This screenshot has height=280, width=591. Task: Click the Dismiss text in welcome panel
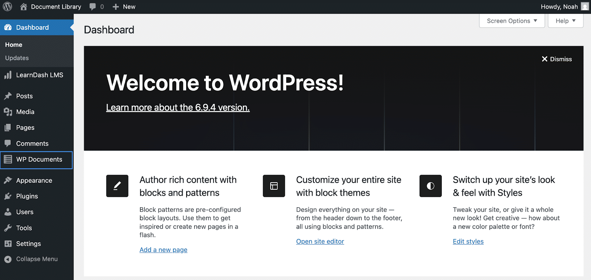561,59
